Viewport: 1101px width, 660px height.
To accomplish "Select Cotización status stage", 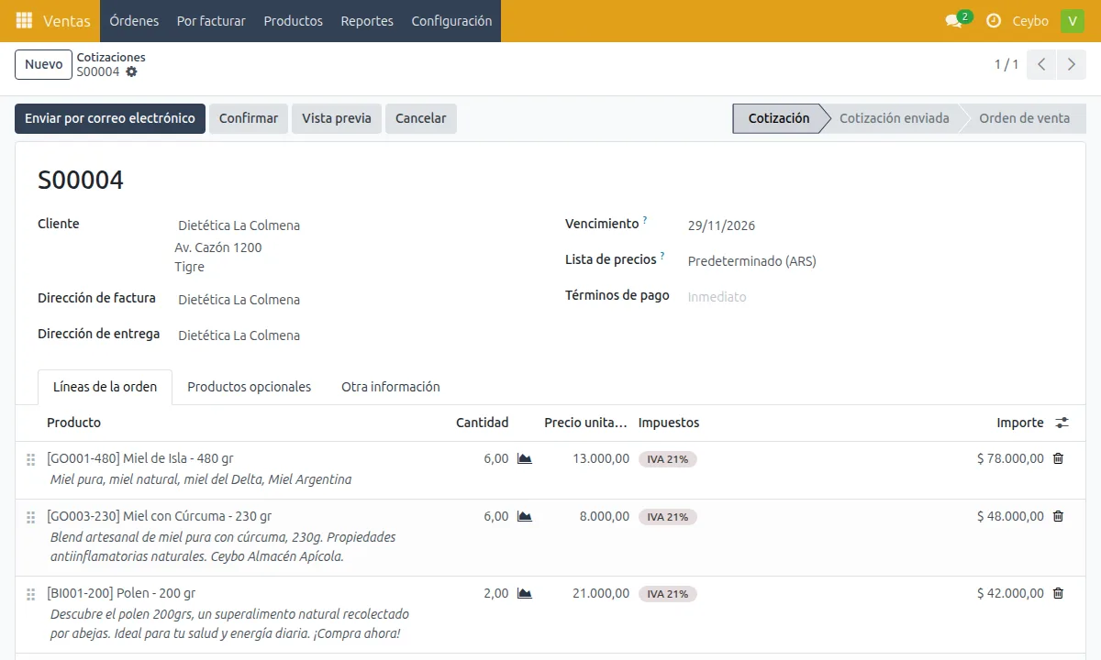I will point(779,118).
